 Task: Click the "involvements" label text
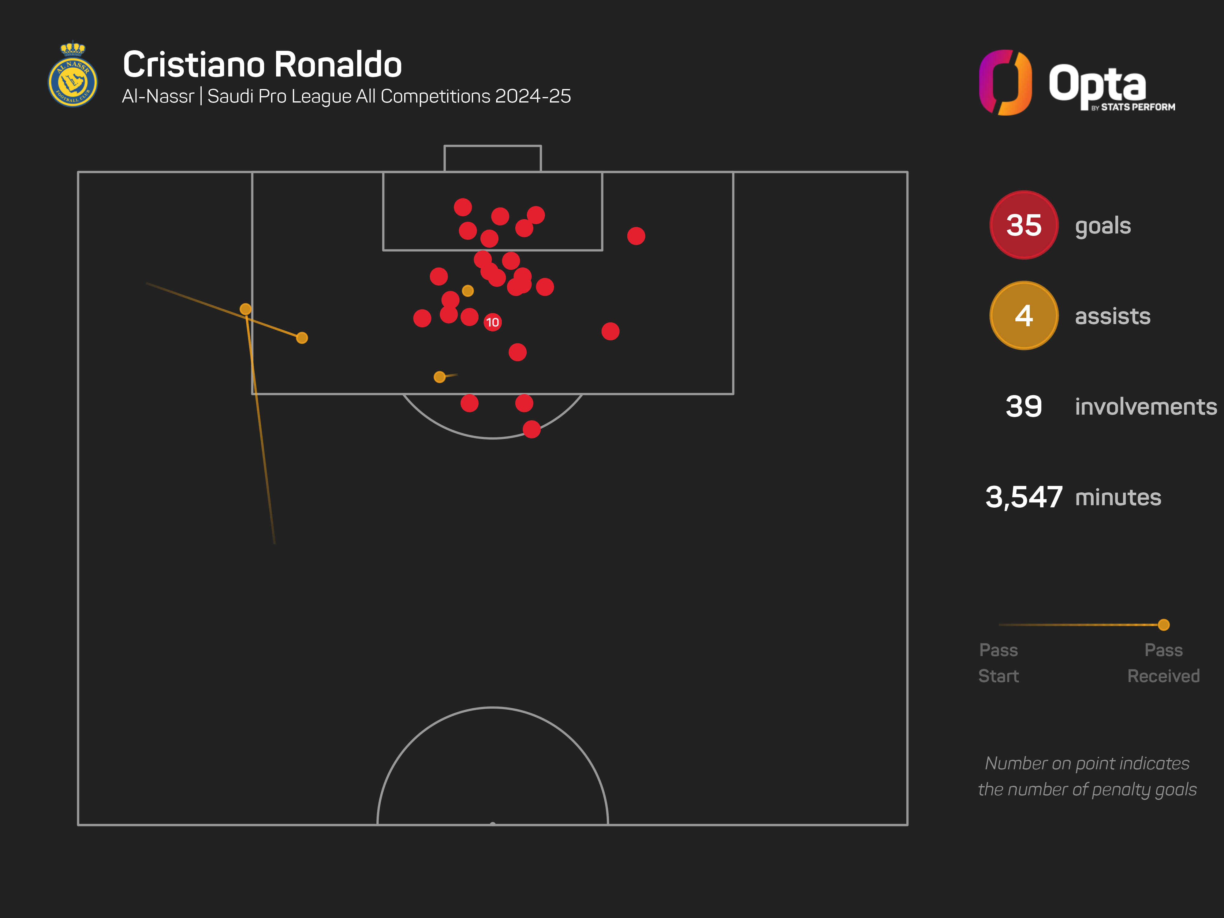tap(1145, 407)
